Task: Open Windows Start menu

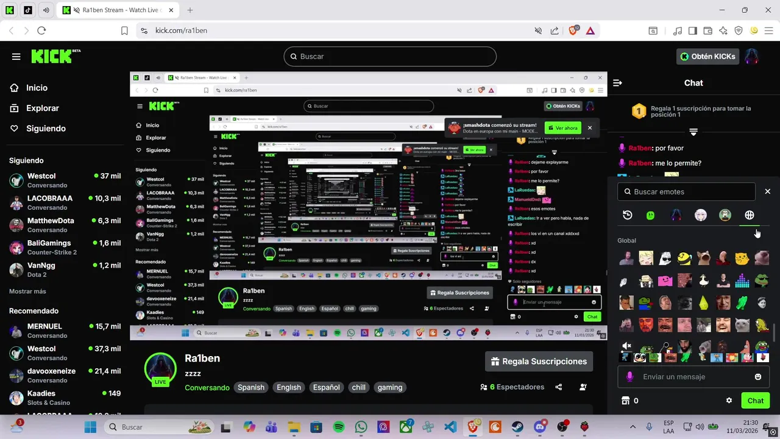Action: (90, 427)
